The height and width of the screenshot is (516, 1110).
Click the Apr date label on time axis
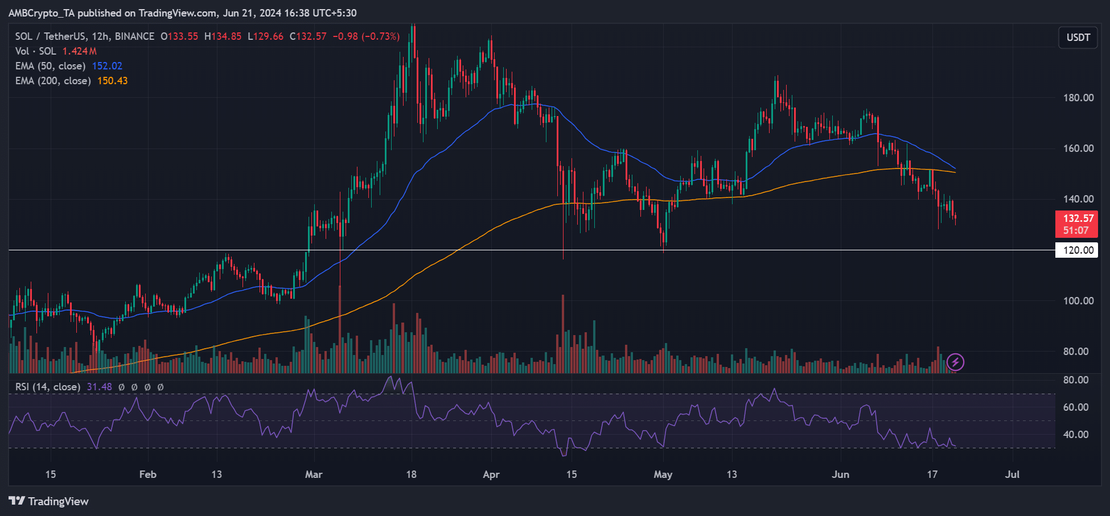coord(491,474)
